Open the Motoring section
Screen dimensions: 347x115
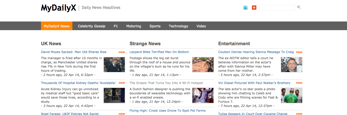134,26
